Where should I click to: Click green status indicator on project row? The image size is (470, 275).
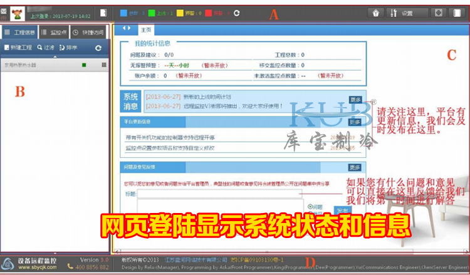pyautogui.click(x=84, y=65)
